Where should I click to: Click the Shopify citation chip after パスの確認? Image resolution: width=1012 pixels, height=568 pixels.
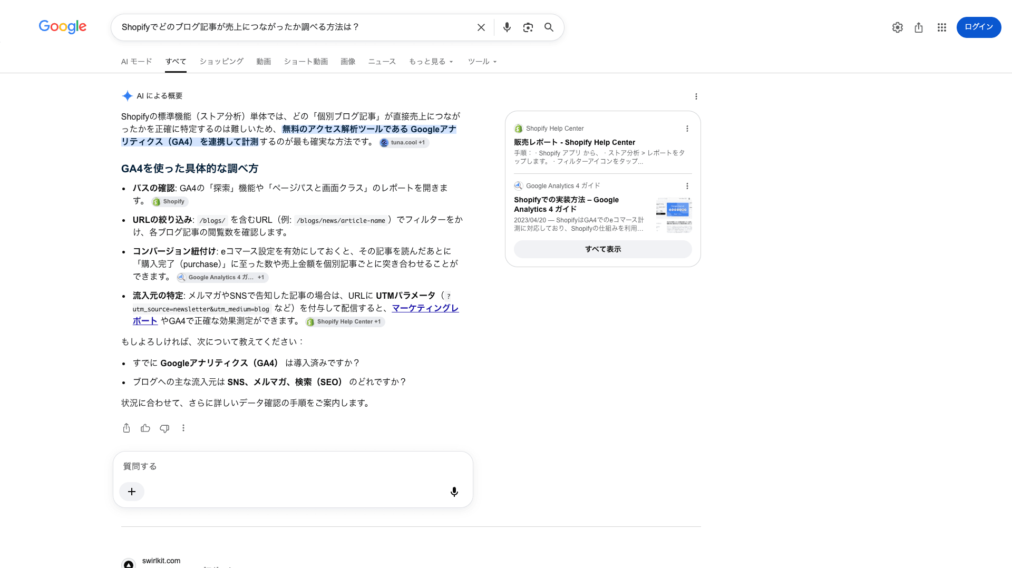(x=170, y=201)
